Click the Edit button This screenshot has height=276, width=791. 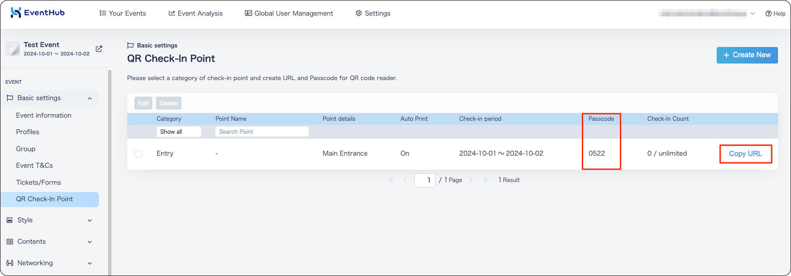[x=143, y=103]
